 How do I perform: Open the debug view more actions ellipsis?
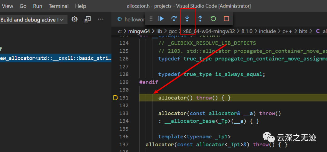tap(101, 19)
